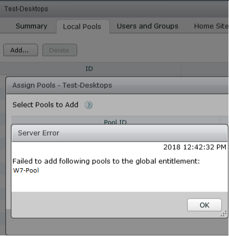Click the column divider right of Pool ID
The image size is (229, 236).
point(220,121)
